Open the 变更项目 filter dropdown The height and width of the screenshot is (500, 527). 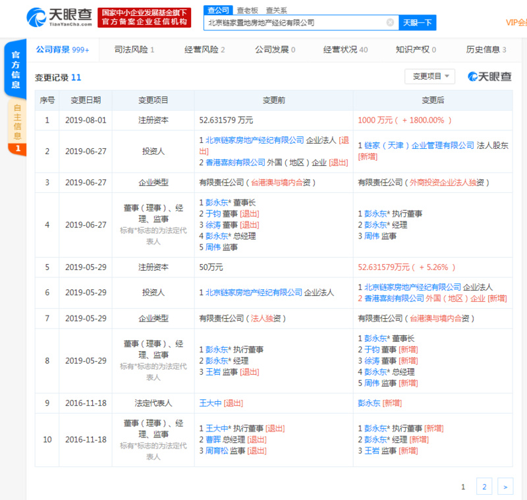pos(430,76)
